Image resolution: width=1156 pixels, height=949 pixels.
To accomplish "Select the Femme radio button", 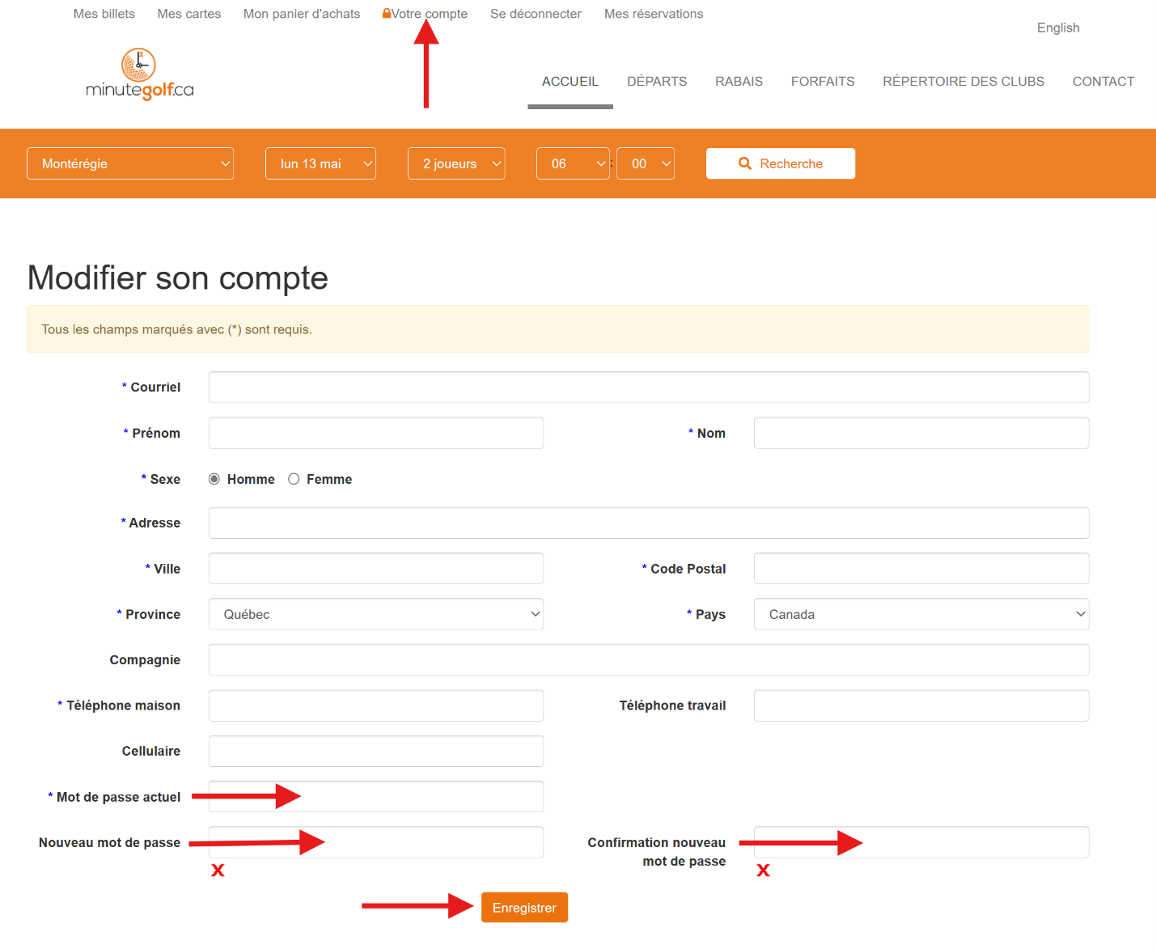I will (x=294, y=479).
